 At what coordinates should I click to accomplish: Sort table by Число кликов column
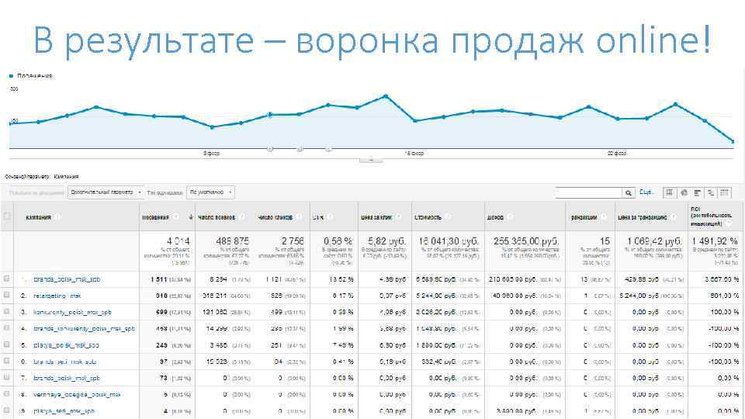(275, 217)
